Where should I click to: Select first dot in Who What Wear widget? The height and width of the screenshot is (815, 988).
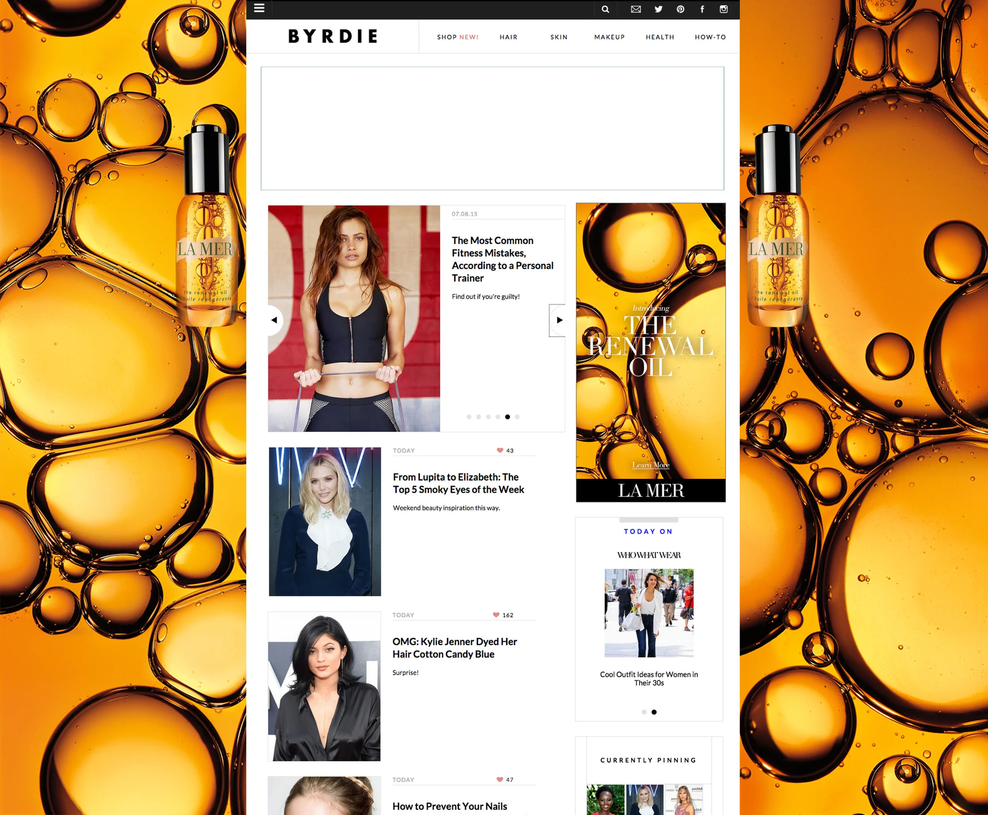pyautogui.click(x=644, y=712)
